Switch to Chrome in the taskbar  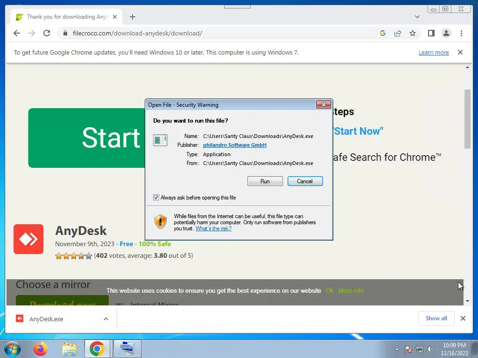pos(97,349)
